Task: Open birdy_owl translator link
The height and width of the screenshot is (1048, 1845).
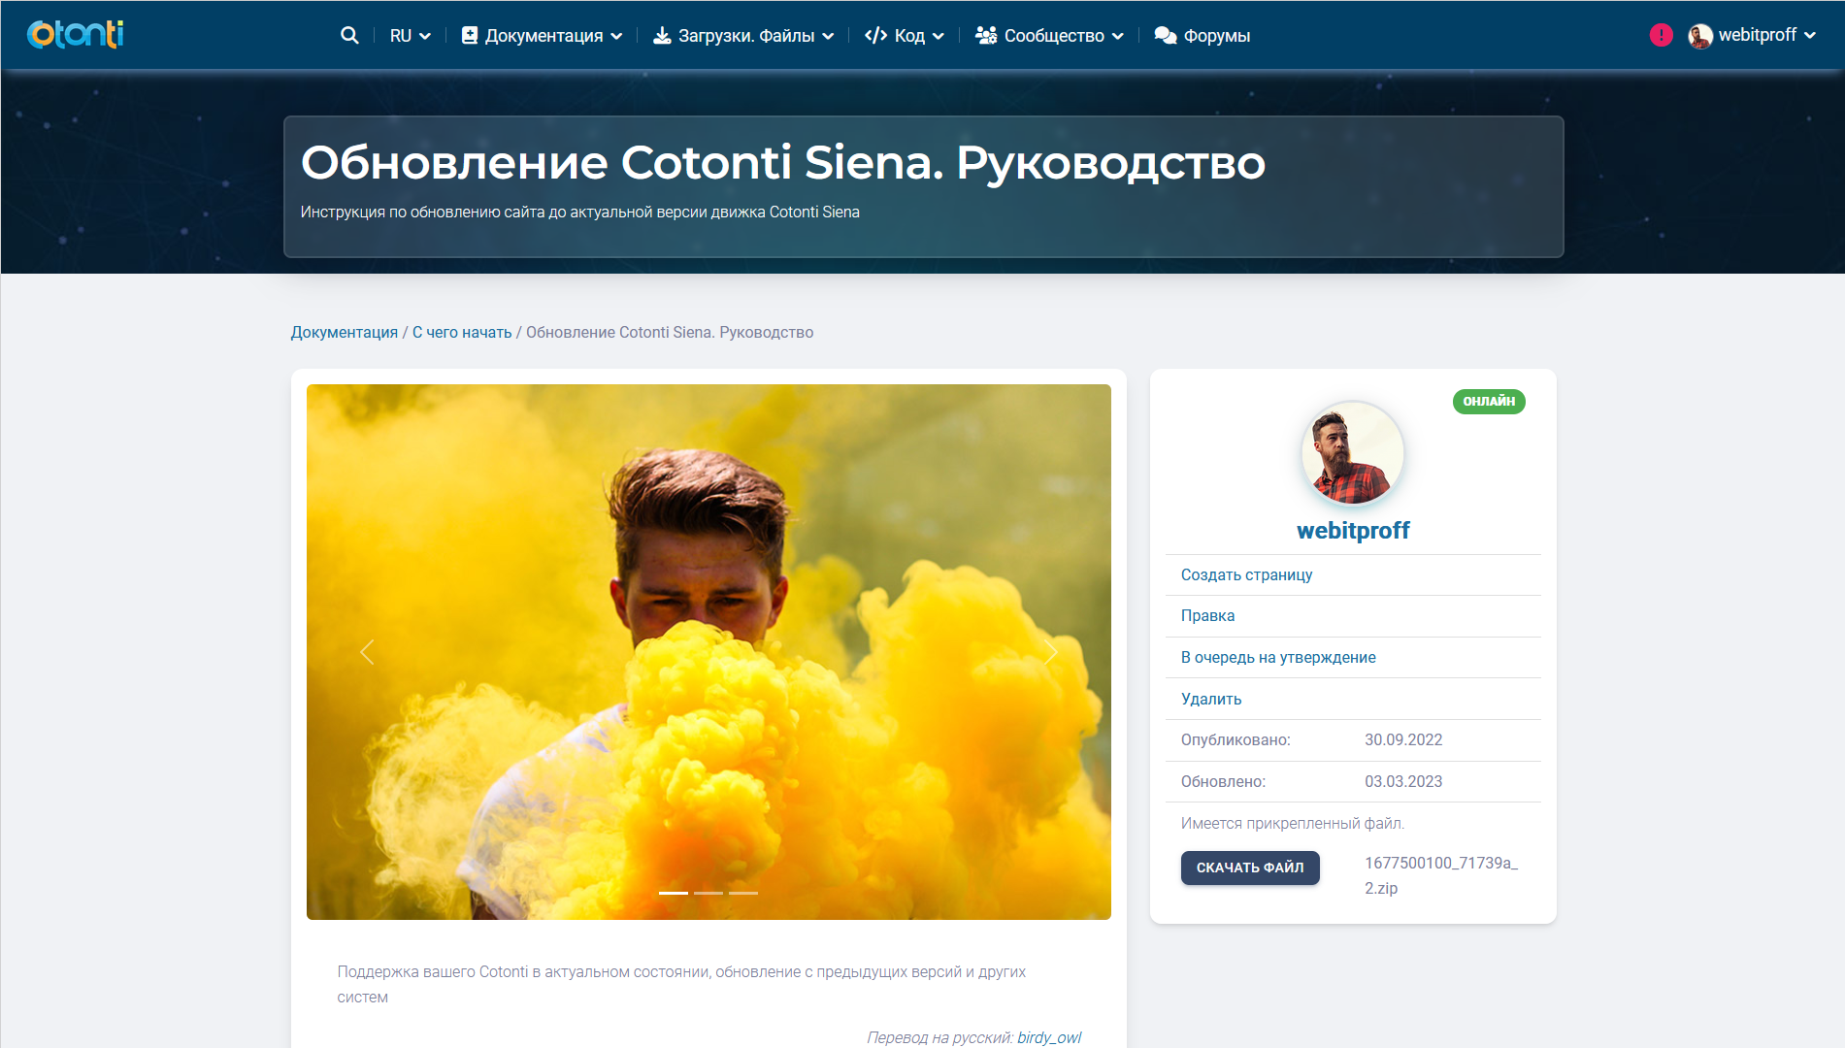Action: [1049, 1037]
